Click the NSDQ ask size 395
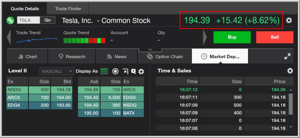 111,105
